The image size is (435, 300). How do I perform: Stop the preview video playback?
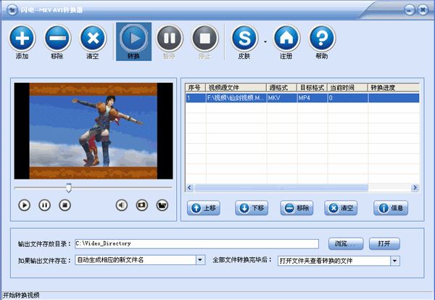pos(65,206)
